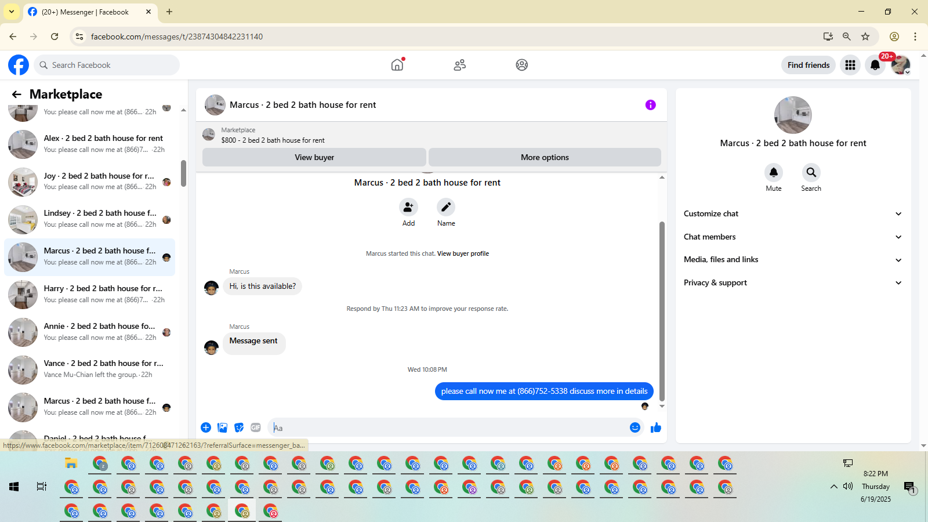Add people to the Marcus chat
This screenshot has height=522, width=928.
click(x=408, y=207)
